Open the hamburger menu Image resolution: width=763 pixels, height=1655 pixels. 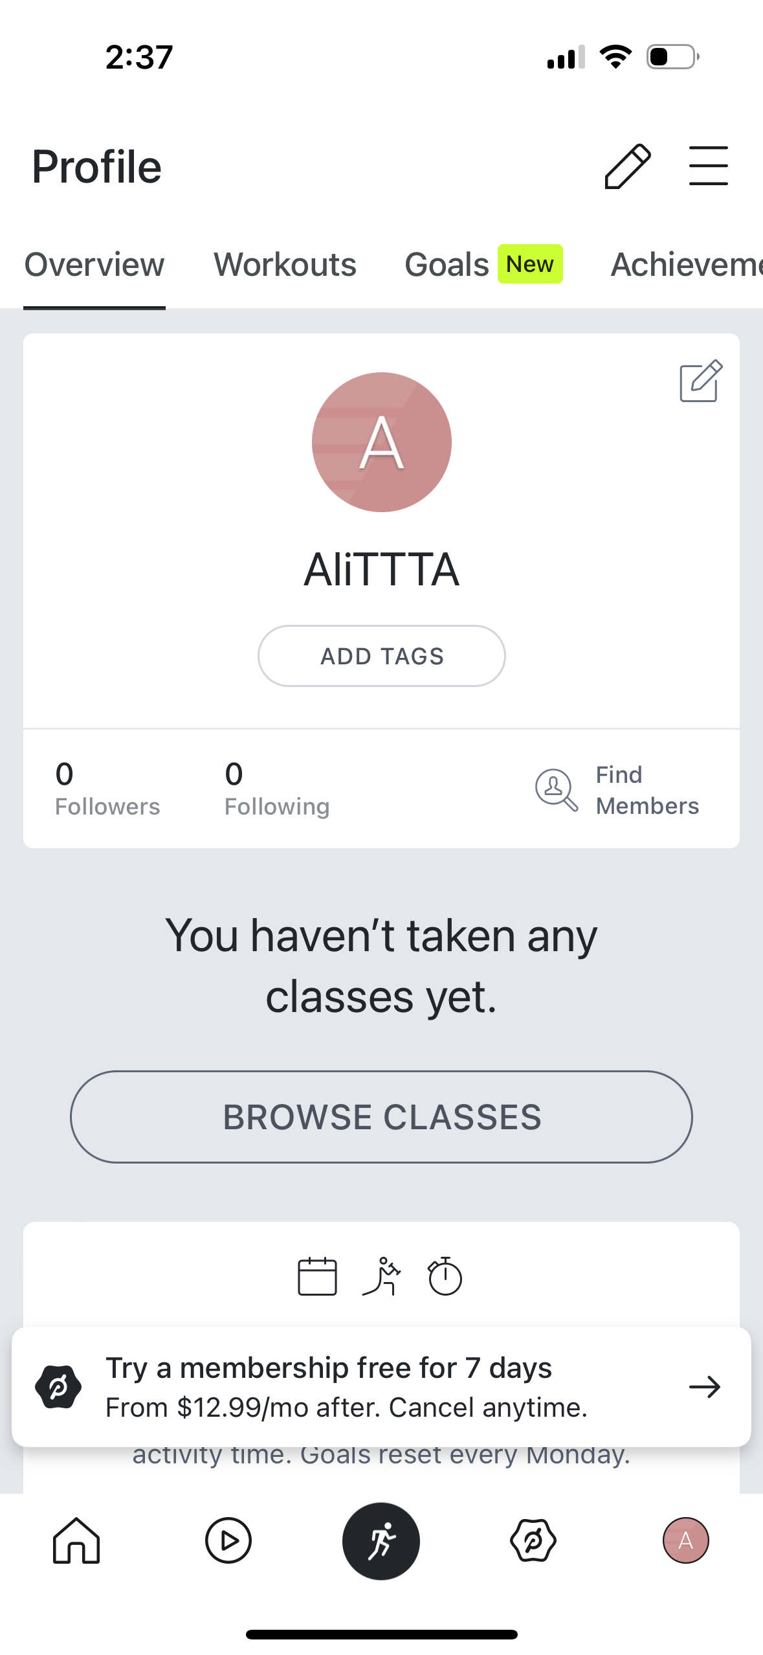[708, 166]
